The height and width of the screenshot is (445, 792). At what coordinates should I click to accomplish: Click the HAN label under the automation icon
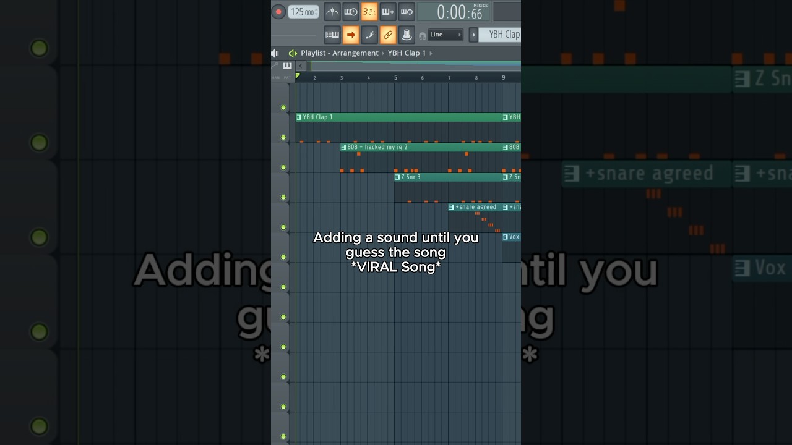point(275,77)
